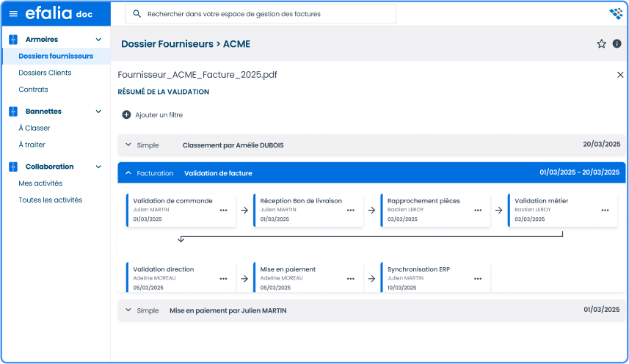
Task: Go to À traiter tray
Action: click(x=32, y=145)
